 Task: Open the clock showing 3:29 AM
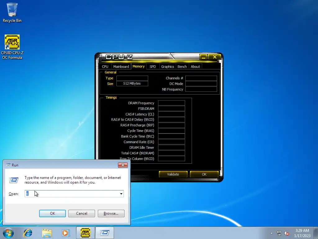tap(302, 233)
